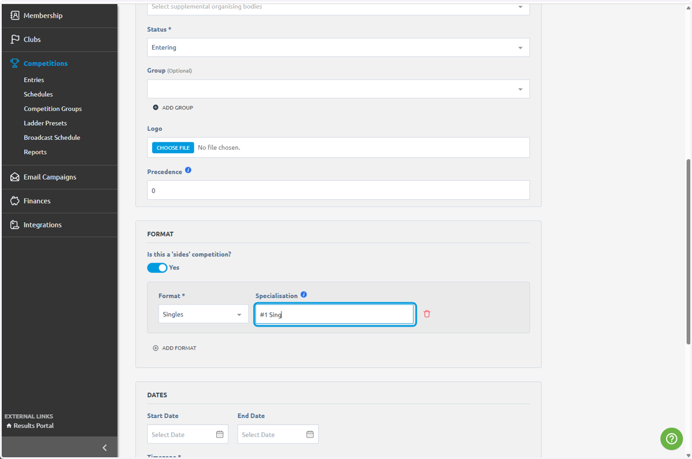The height and width of the screenshot is (459, 692).
Task: Click the Precedence info icon
Action: (x=188, y=170)
